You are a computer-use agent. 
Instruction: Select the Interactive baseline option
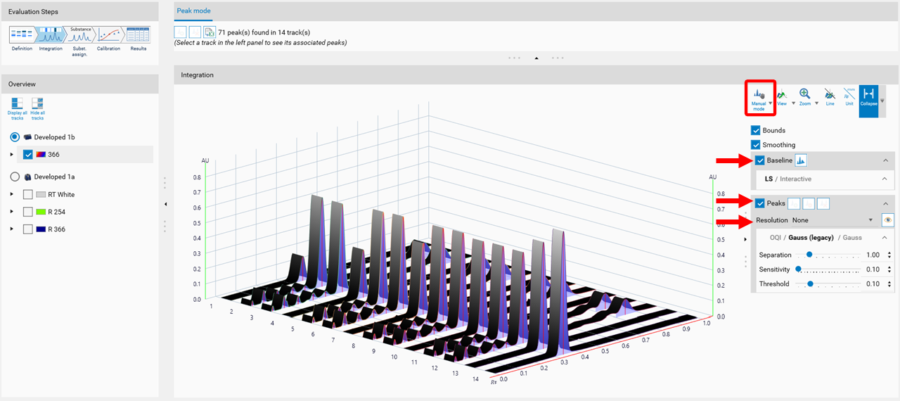pyautogui.click(x=795, y=179)
